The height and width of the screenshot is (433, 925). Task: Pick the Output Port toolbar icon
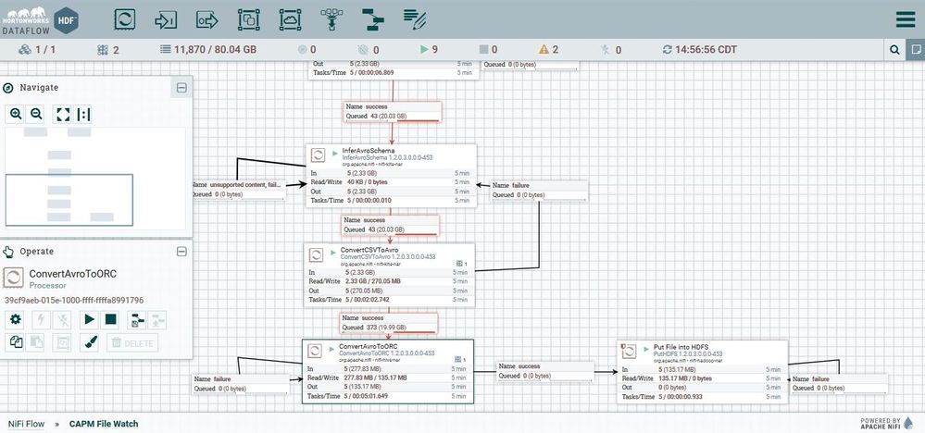point(207,19)
